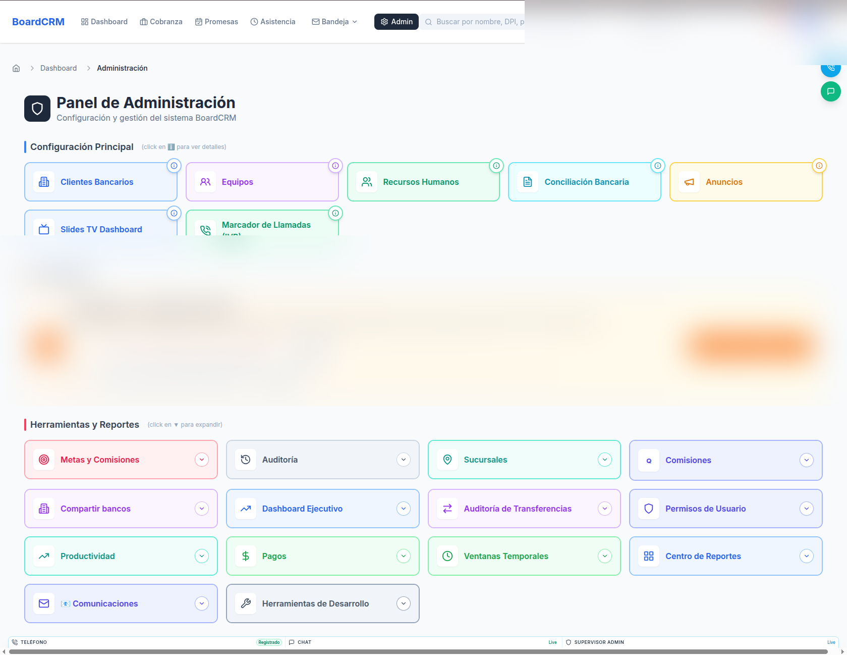The width and height of the screenshot is (847, 655).
Task: Click the Dashboard Ejecutivo trend icon
Action: tap(246, 509)
